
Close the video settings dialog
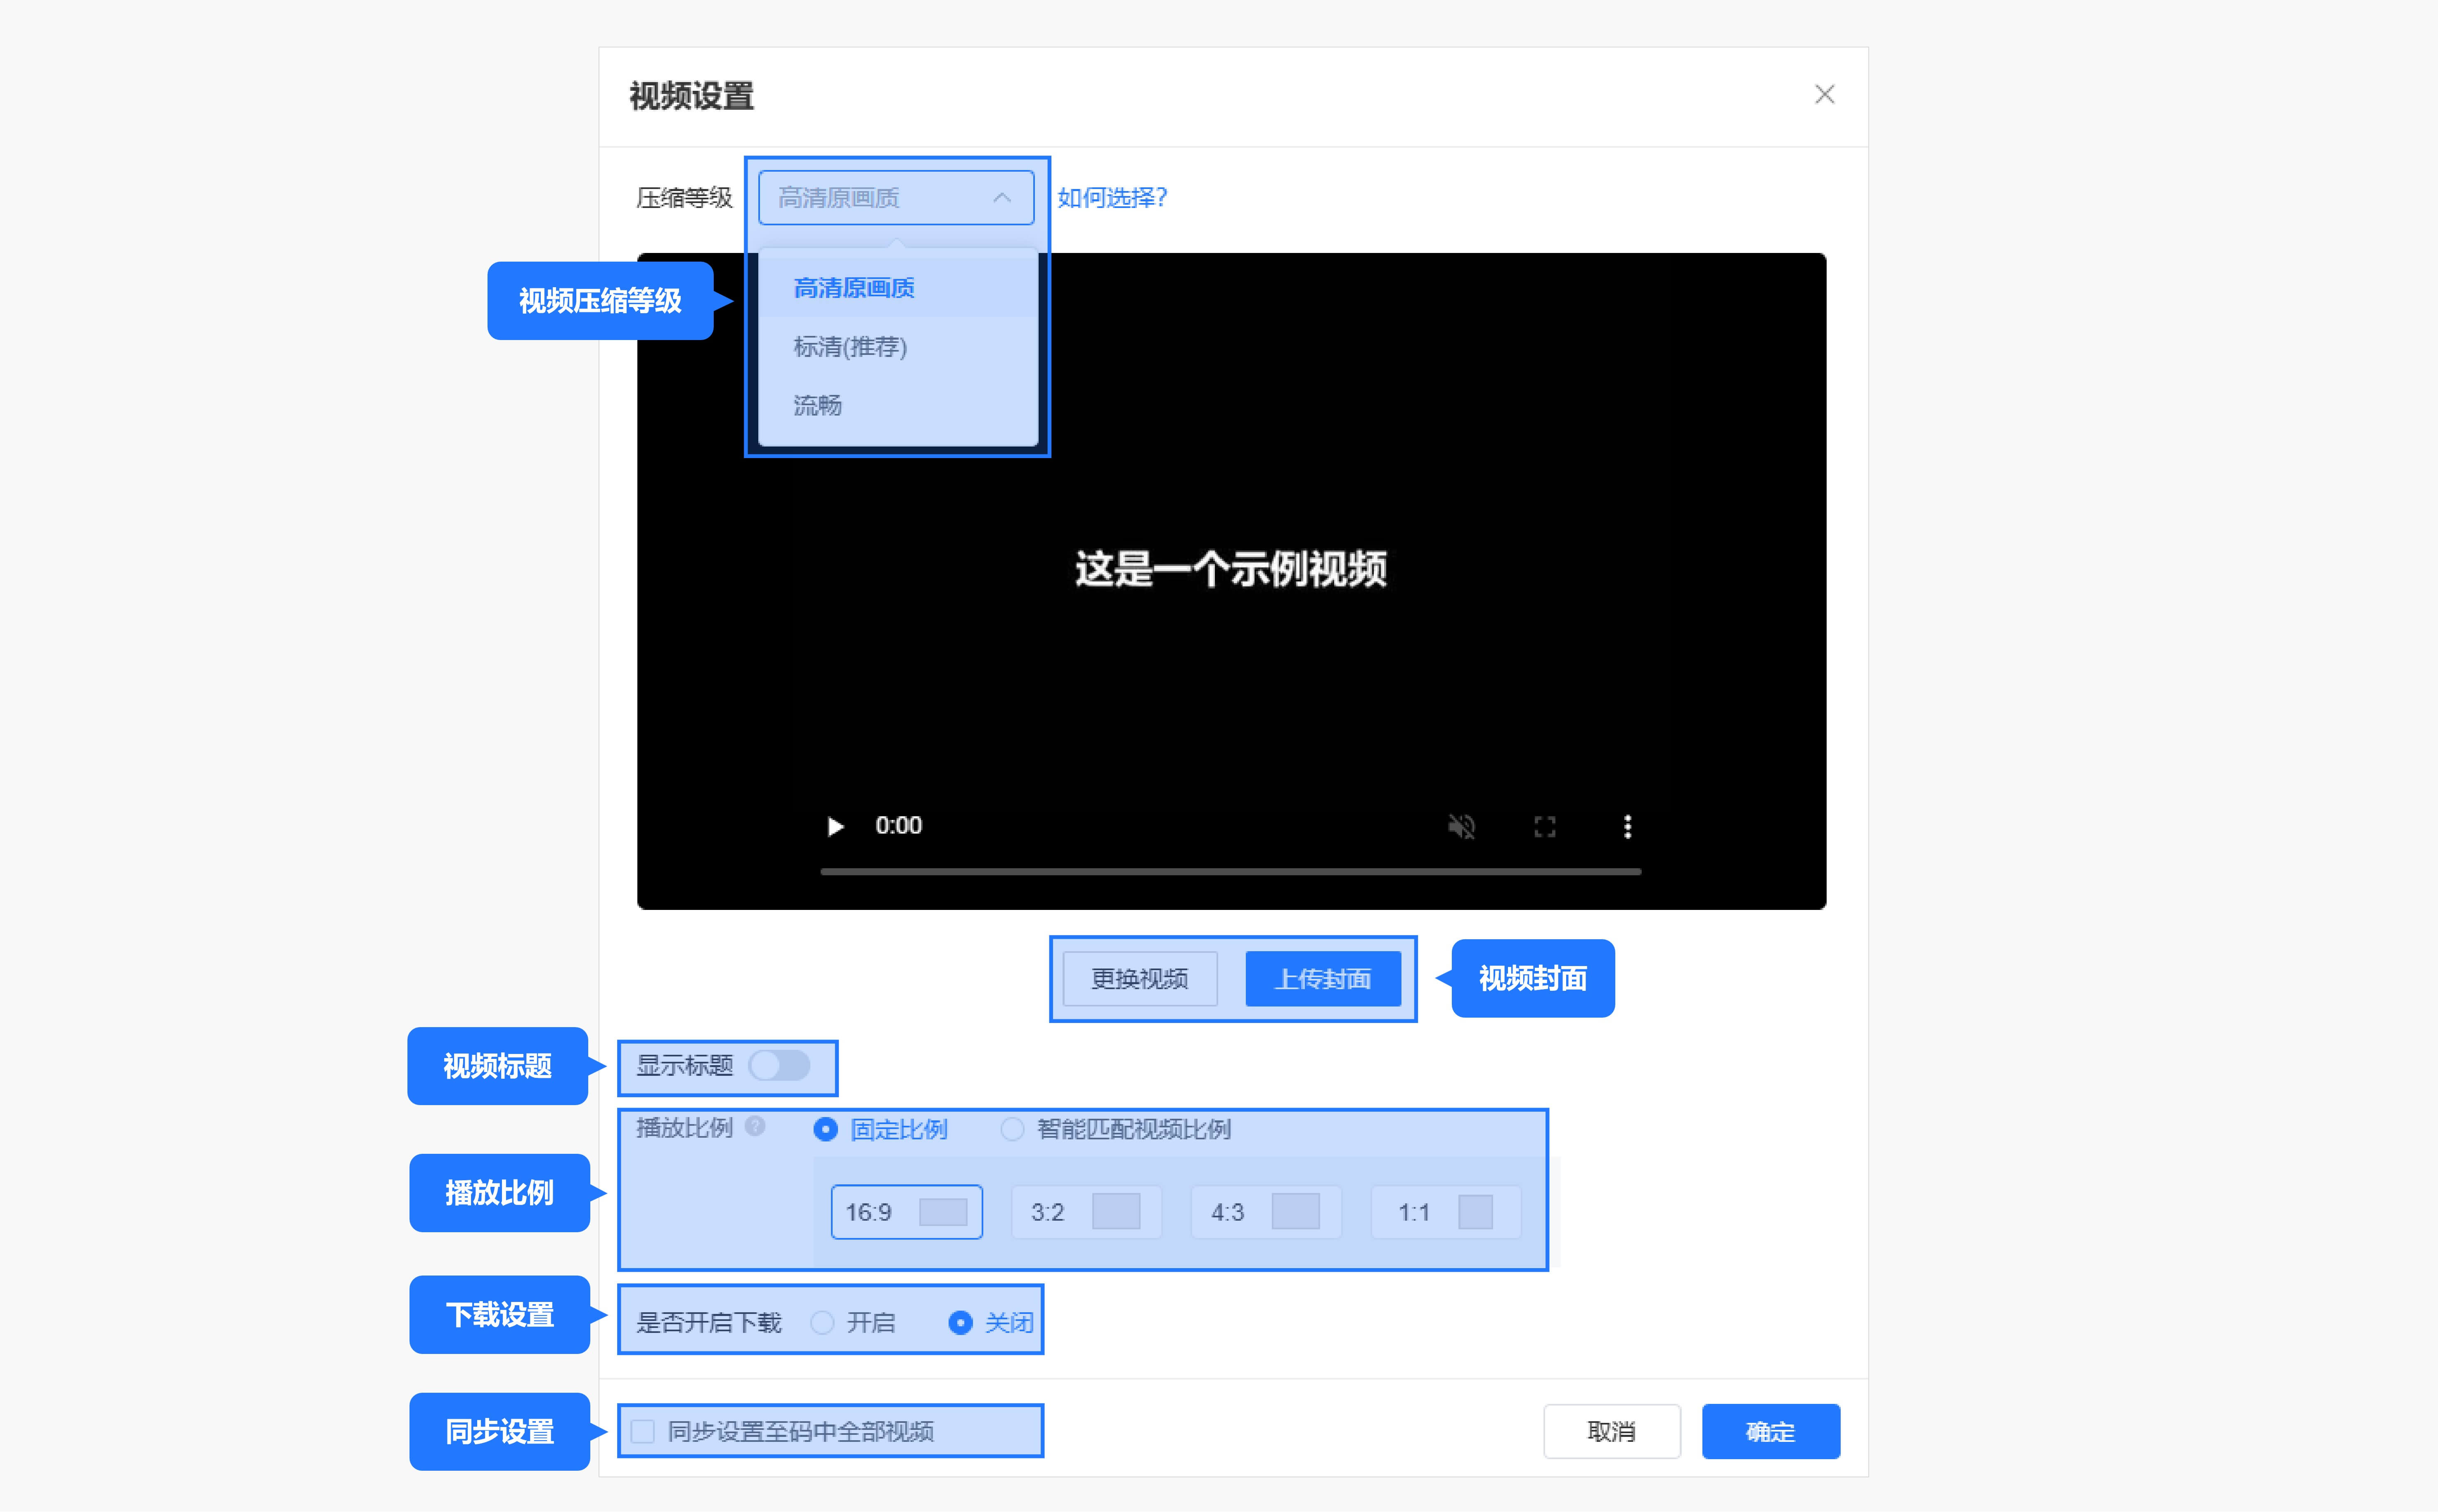point(1824,95)
